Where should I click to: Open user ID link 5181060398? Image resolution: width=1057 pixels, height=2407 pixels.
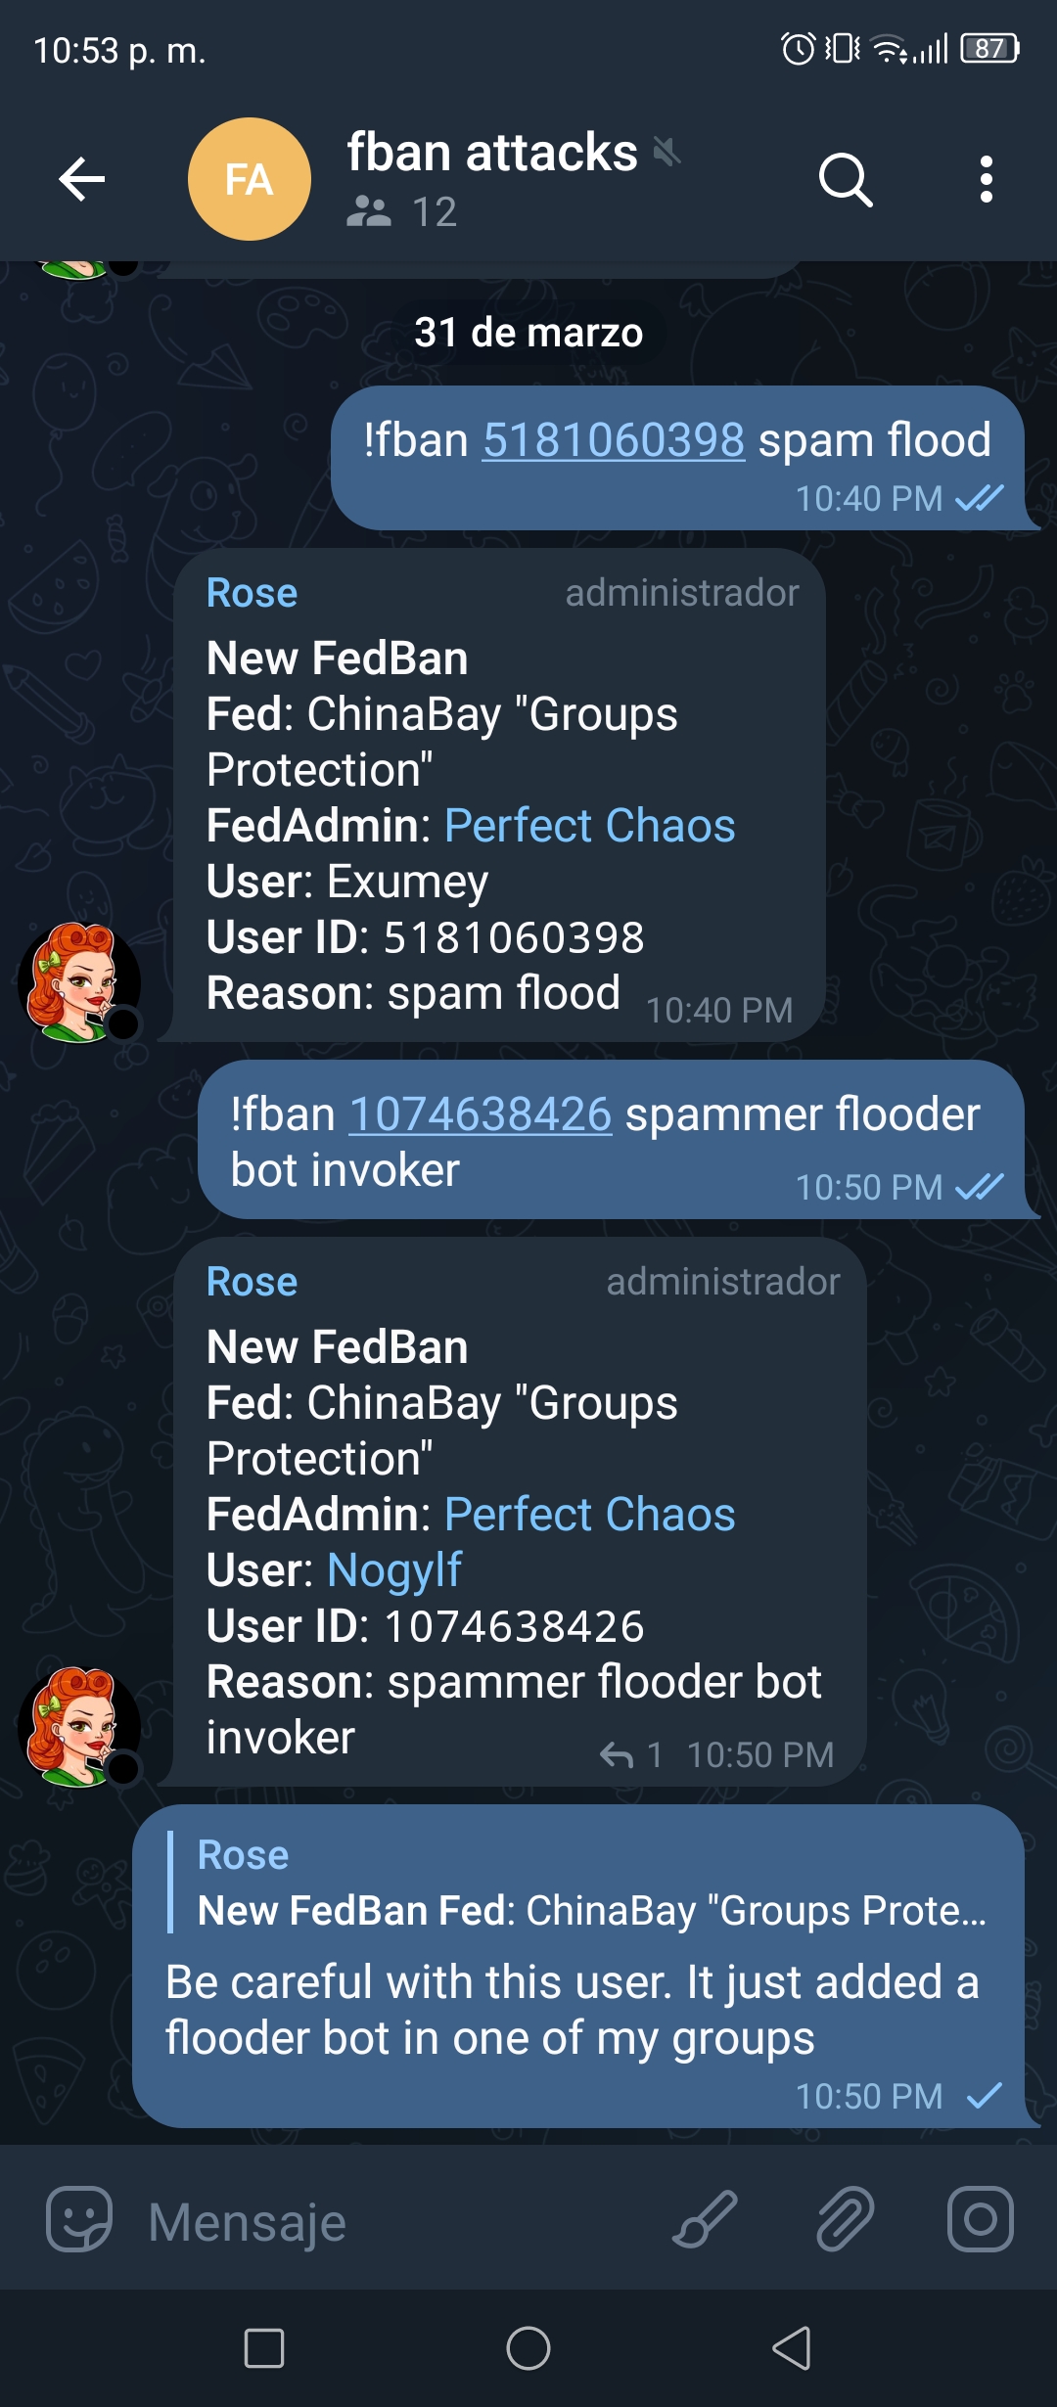[x=614, y=440]
